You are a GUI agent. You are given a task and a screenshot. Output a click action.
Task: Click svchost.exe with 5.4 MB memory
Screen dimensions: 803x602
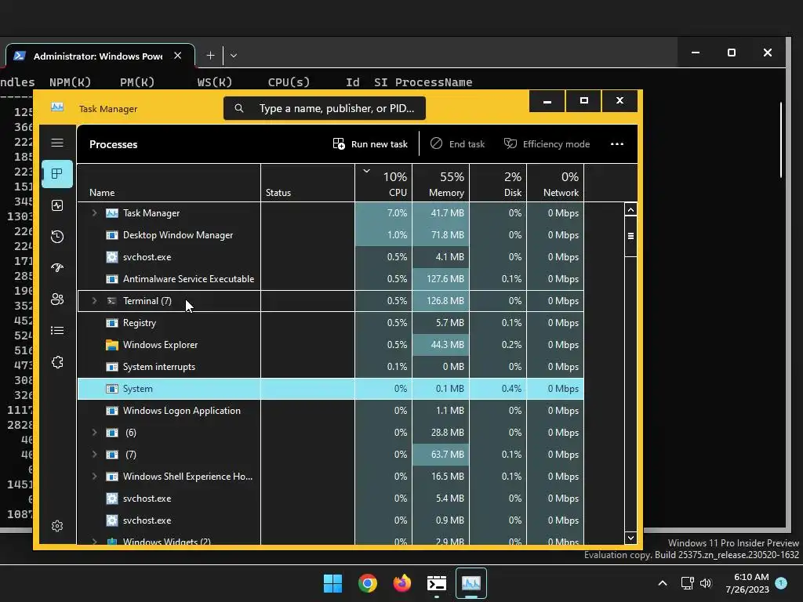pyautogui.click(x=330, y=498)
